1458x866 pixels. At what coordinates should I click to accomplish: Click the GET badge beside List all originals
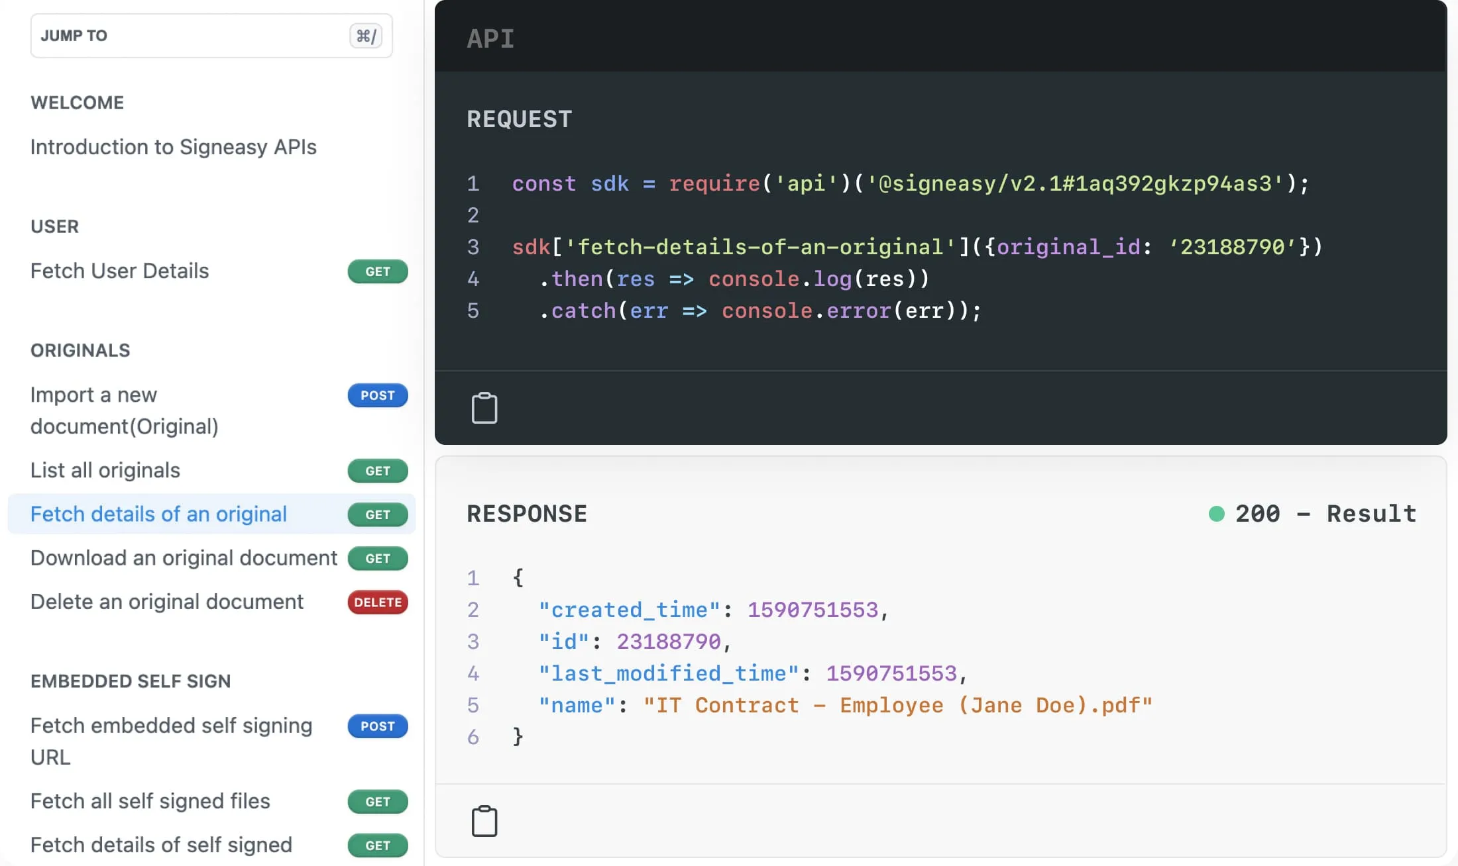(x=377, y=471)
